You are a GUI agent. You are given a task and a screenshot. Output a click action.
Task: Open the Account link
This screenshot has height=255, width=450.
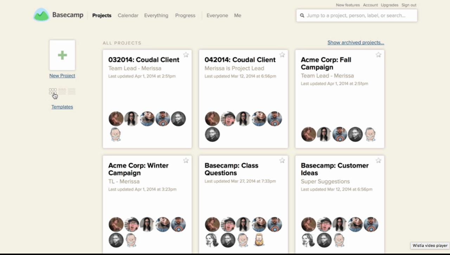(370, 5)
